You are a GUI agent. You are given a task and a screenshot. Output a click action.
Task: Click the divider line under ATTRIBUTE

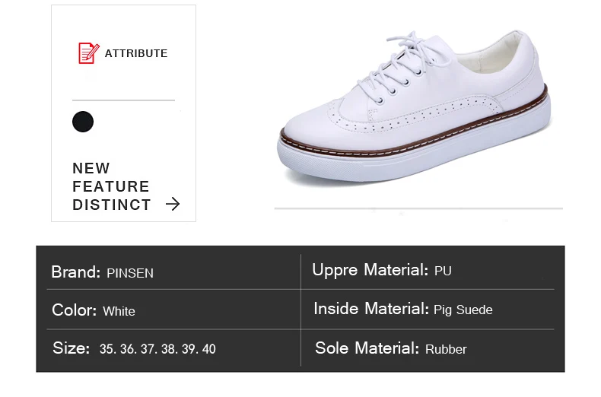[123, 100]
